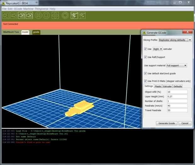Disable the Use Print-O-Matic checkbox

point(145,81)
